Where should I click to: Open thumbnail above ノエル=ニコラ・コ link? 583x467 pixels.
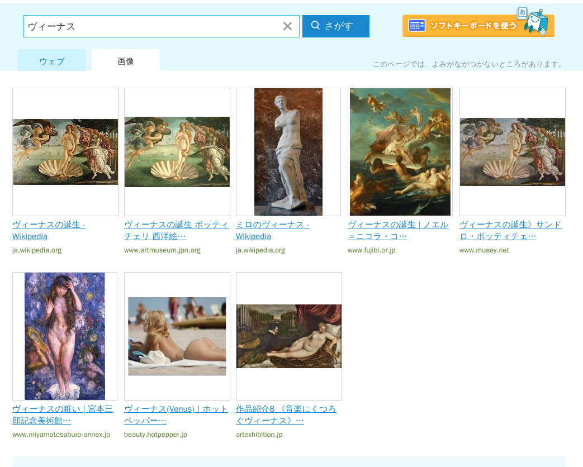(x=400, y=151)
